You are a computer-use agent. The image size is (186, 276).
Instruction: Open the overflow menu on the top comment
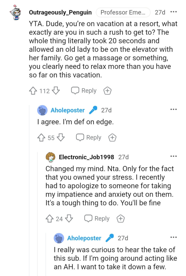tap(174, 12)
